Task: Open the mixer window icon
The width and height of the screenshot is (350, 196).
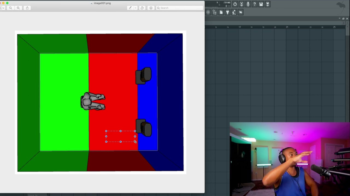Action: coord(208,12)
